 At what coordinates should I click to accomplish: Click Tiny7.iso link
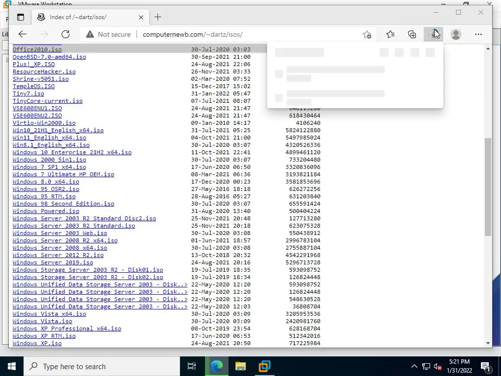(28, 94)
